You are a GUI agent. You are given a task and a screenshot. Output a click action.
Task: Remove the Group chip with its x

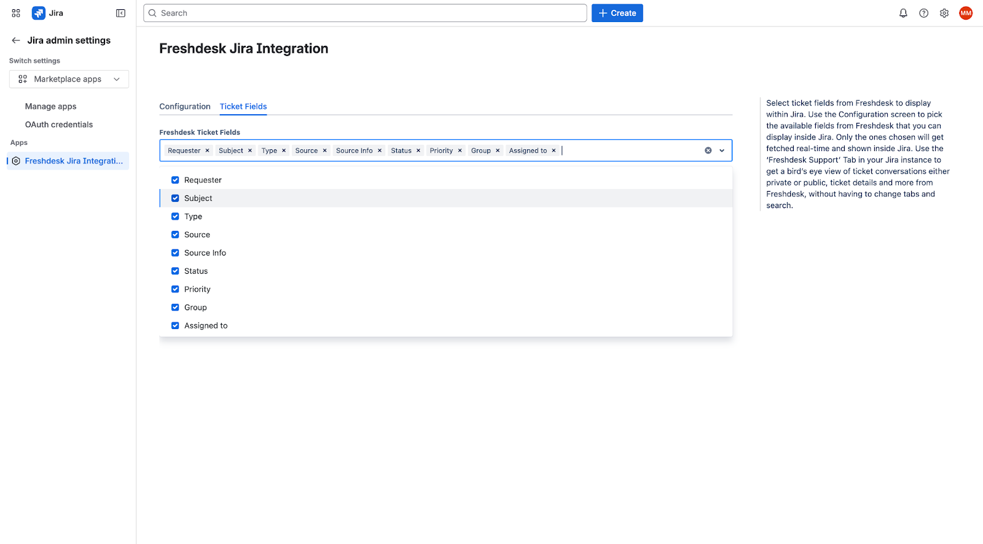[x=498, y=150]
